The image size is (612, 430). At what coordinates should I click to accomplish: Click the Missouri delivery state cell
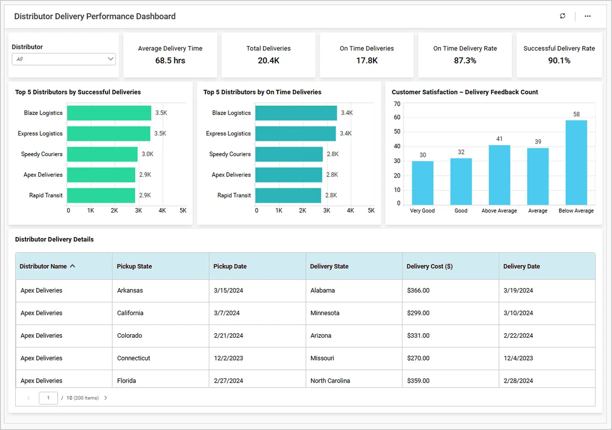[354, 358]
